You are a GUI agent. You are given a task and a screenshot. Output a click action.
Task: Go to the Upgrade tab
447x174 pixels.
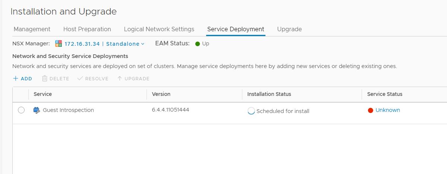[289, 29]
